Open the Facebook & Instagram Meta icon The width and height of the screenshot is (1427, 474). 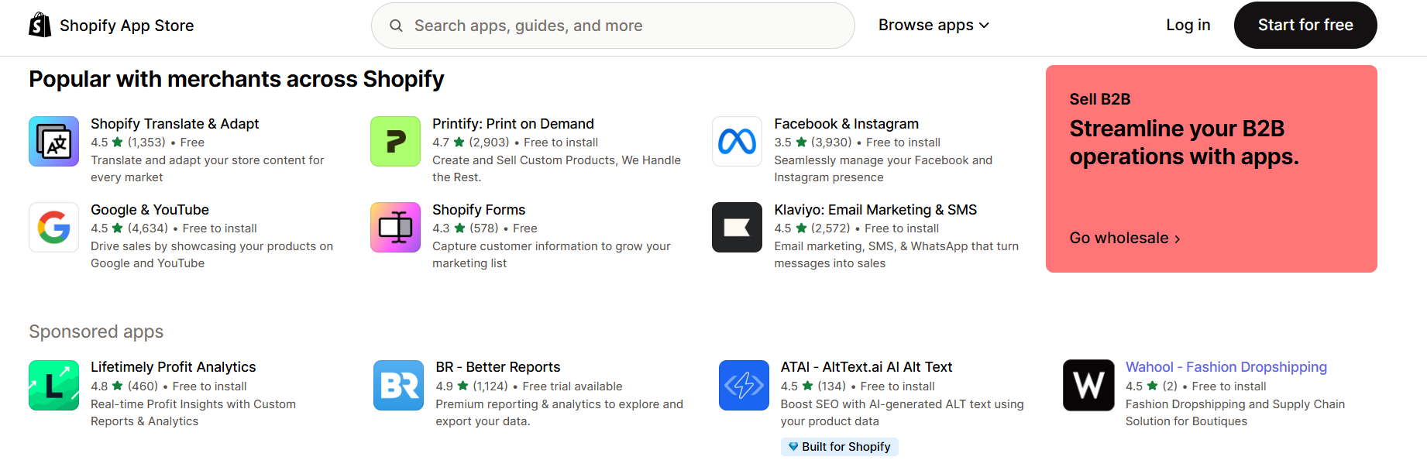737,141
